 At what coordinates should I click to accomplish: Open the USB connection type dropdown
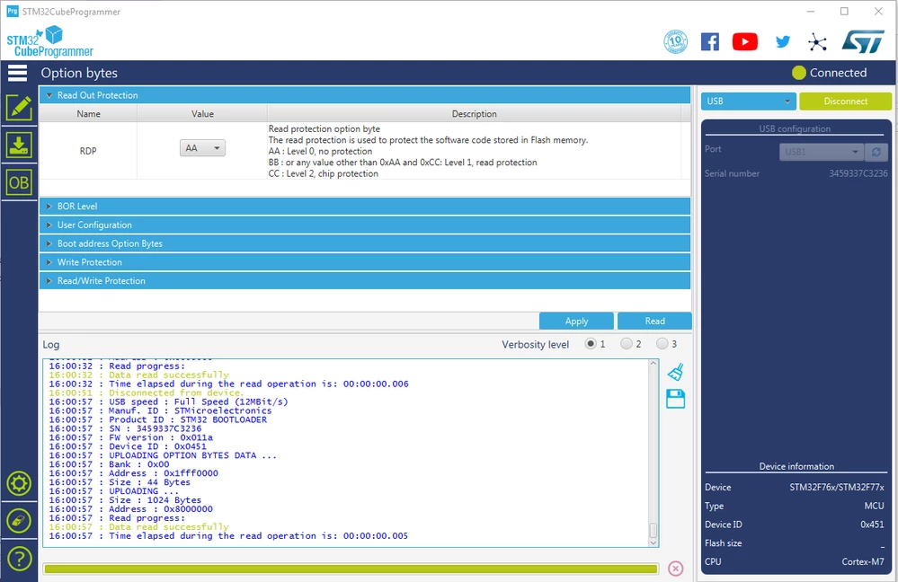click(749, 101)
